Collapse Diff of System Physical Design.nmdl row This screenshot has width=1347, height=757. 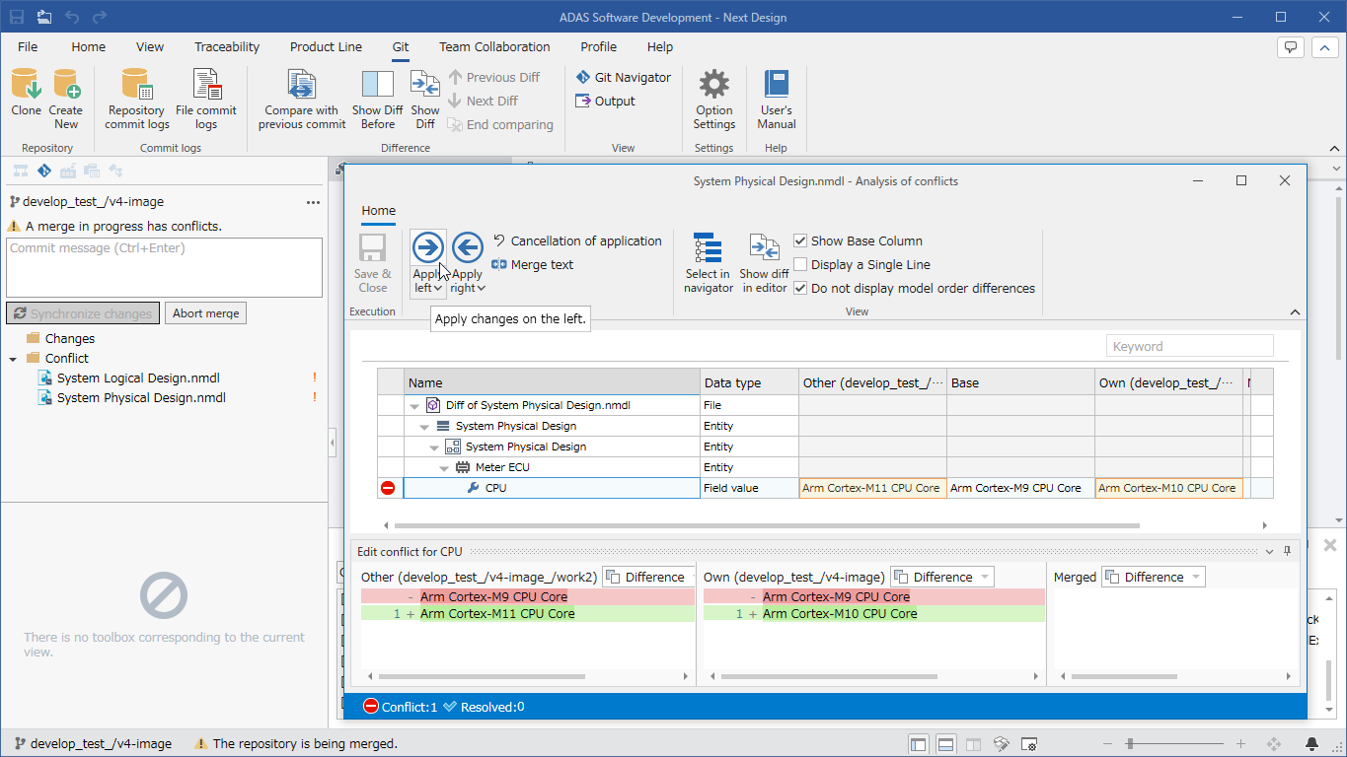coord(414,405)
